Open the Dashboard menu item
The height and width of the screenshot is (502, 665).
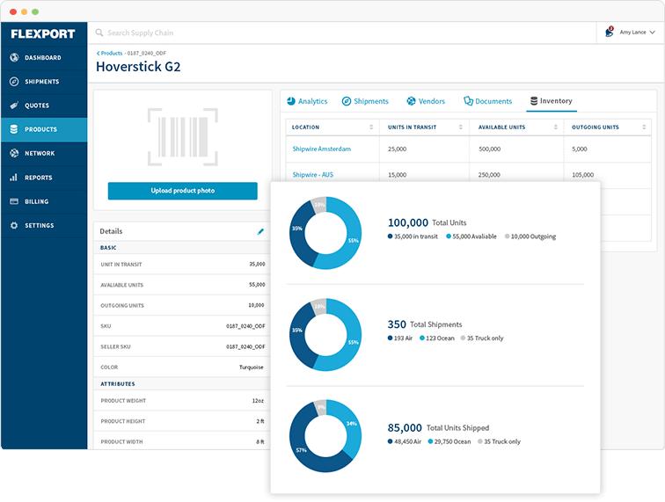(x=44, y=58)
